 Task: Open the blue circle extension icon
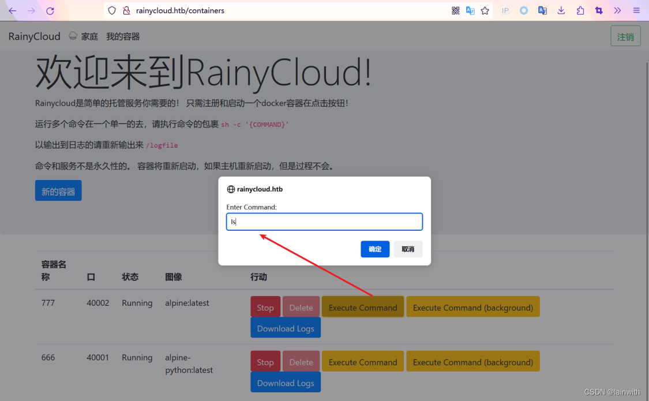tap(524, 11)
